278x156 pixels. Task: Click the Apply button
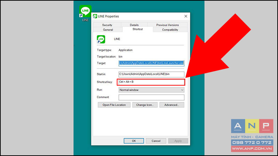(x=178, y=141)
